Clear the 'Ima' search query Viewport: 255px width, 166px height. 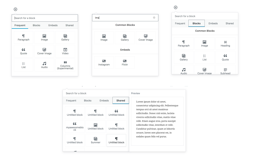(154, 18)
